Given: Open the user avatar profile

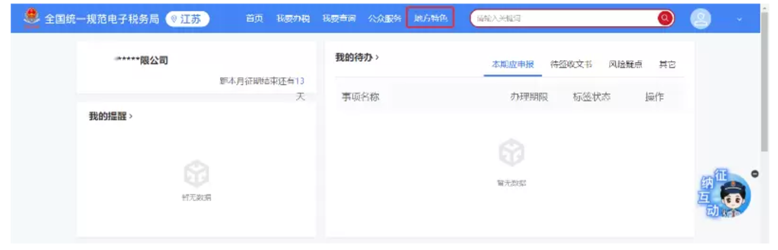Looking at the screenshot, I should 700,19.
